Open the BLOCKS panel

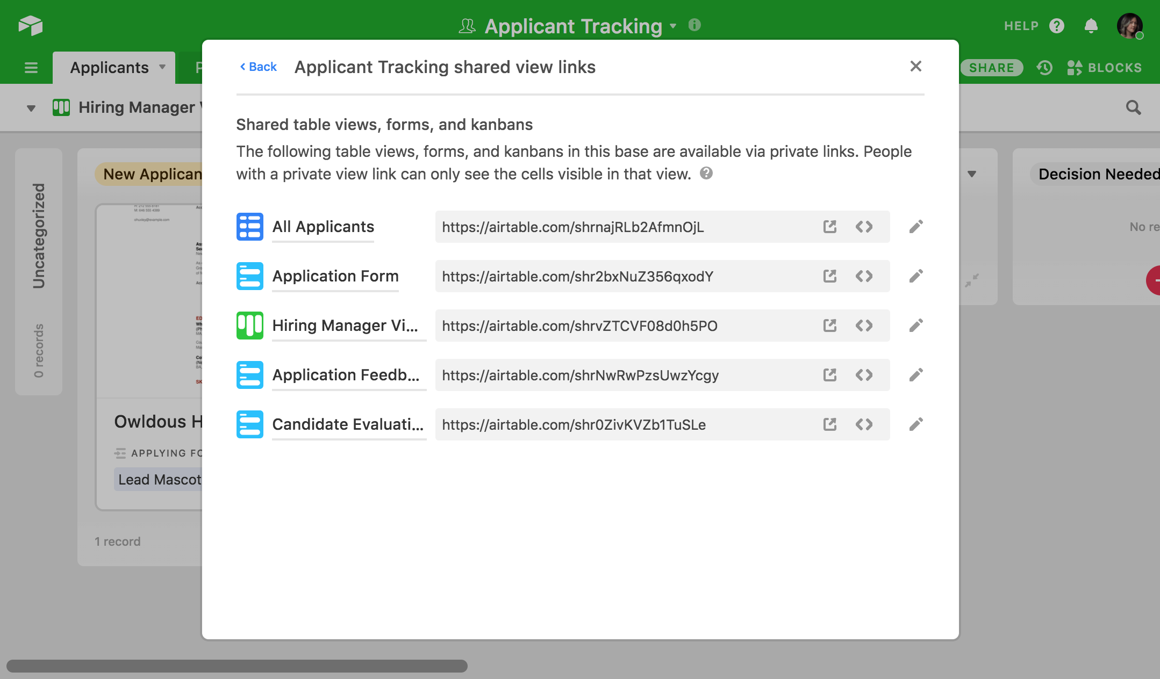pyautogui.click(x=1105, y=68)
